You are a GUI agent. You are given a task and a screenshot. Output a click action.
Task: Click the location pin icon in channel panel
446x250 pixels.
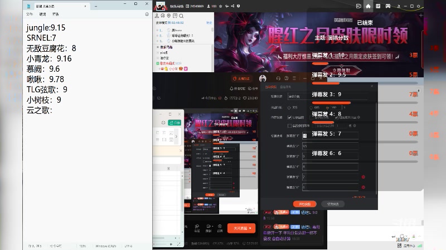[x=169, y=16]
